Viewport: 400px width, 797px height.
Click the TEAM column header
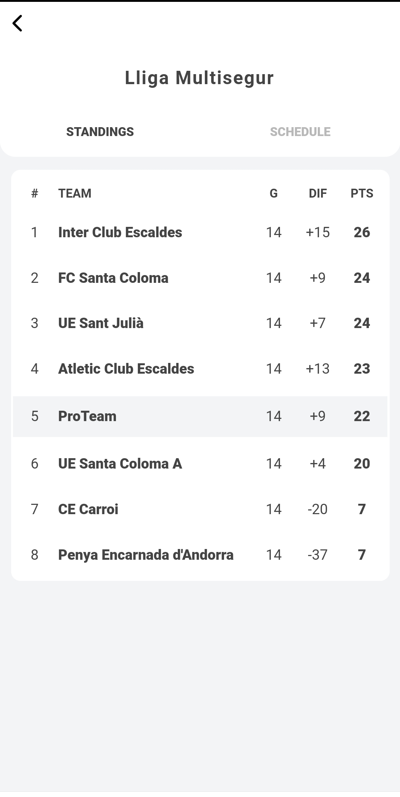[75, 194]
